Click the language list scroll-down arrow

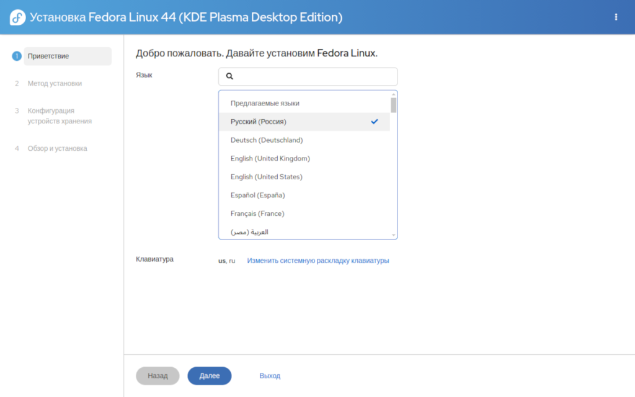394,235
